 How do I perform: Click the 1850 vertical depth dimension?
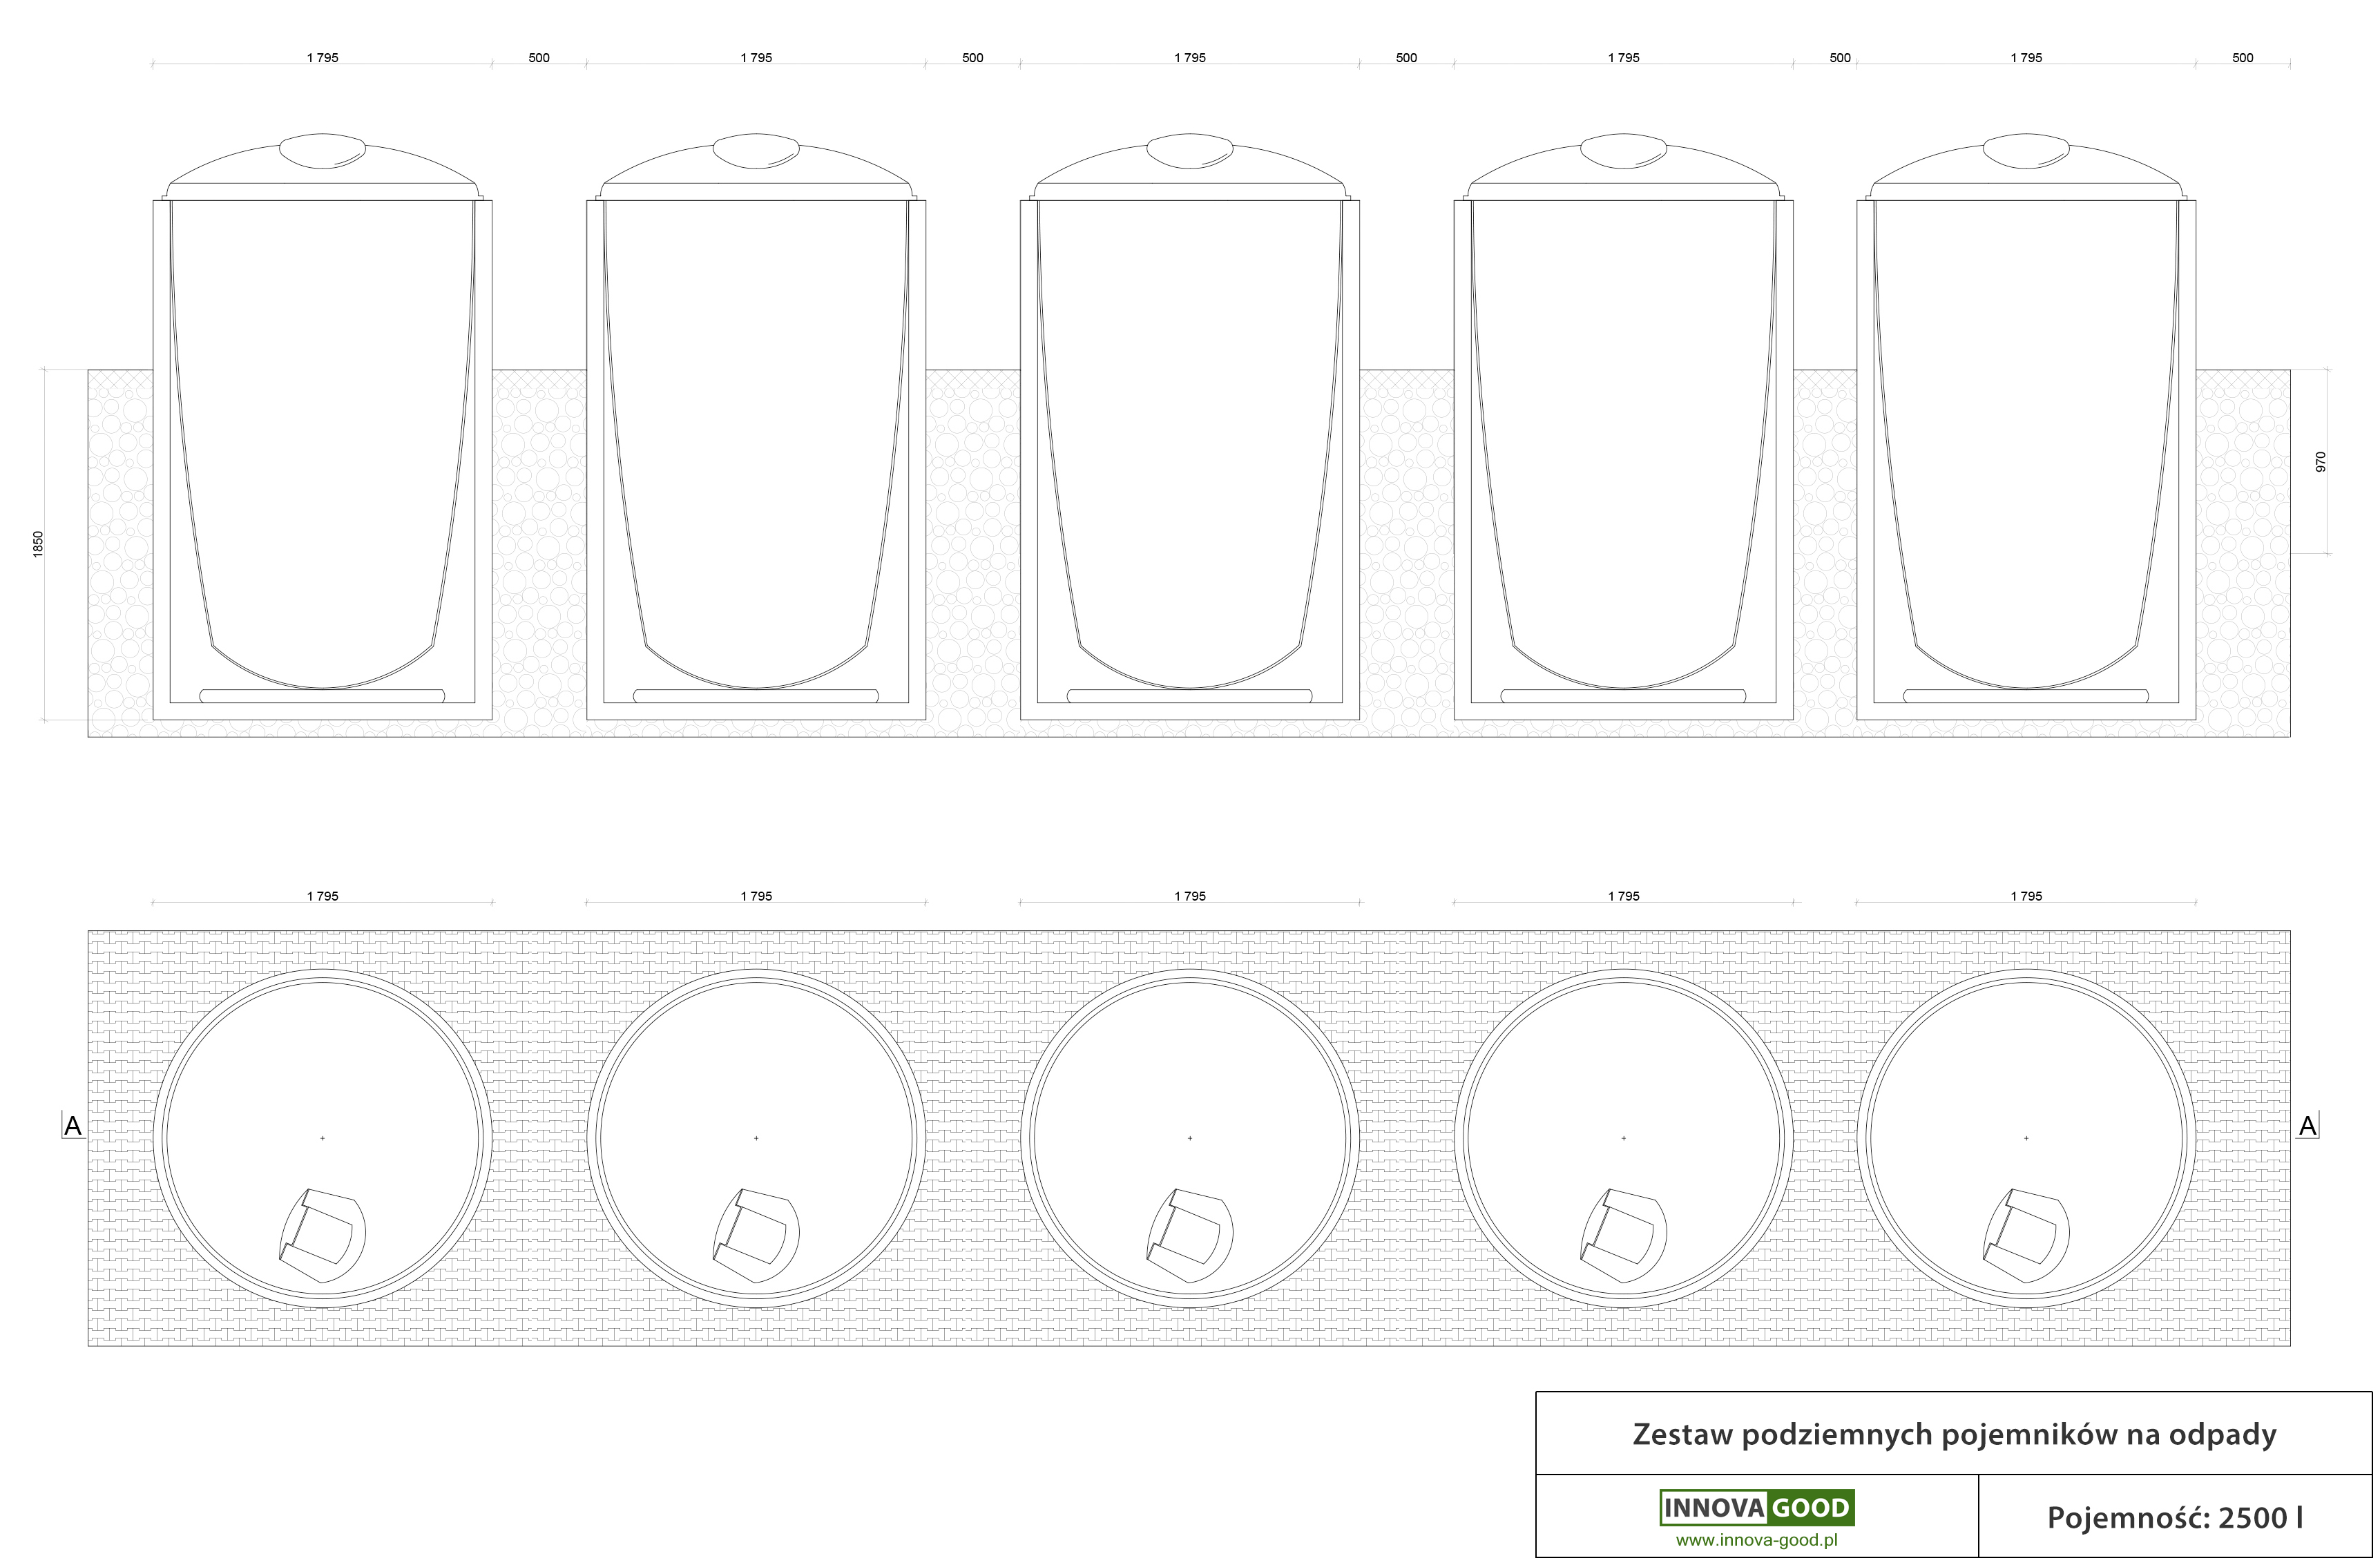click(x=38, y=544)
